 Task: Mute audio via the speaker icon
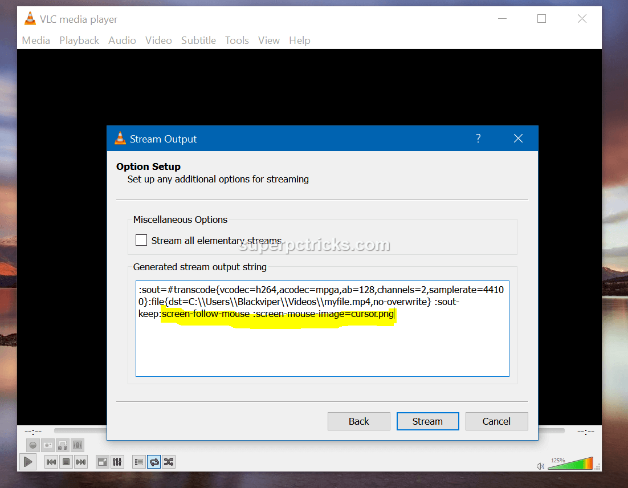coord(540,466)
